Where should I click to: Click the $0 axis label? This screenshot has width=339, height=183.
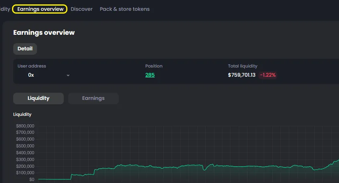[x=32, y=179]
